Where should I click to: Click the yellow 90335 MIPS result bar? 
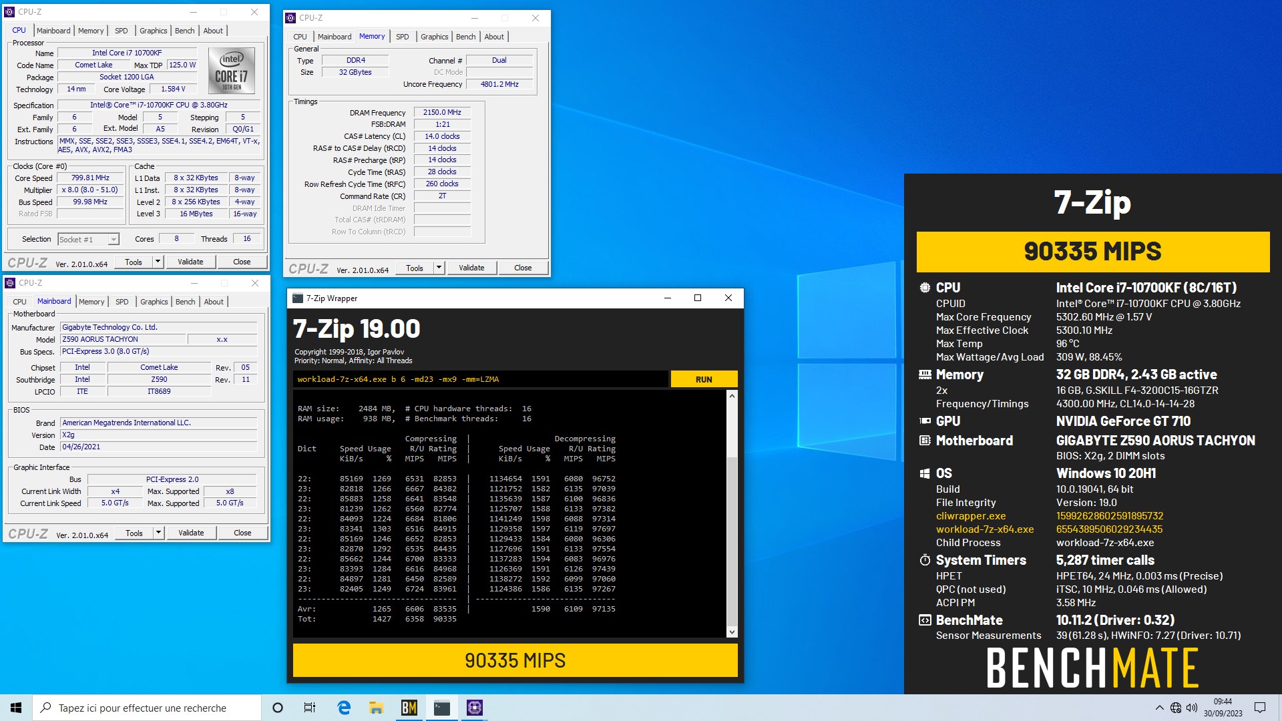pyautogui.click(x=515, y=660)
